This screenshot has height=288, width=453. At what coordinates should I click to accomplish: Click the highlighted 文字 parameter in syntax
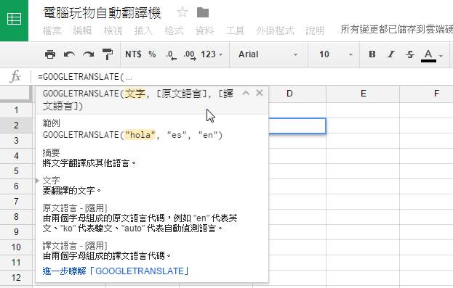135,94
